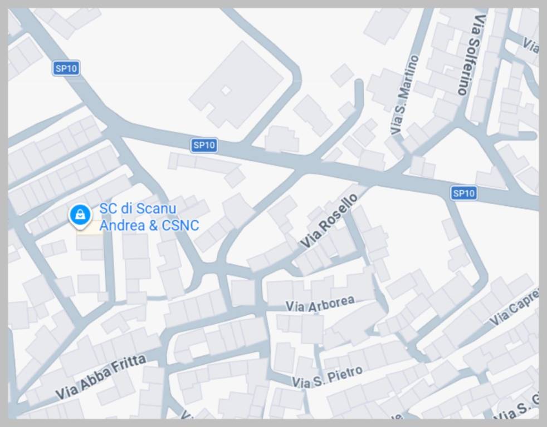Click the top-left SP10 road shield
The width and height of the screenshot is (547, 427).
pyautogui.click(x=66, y=68)
